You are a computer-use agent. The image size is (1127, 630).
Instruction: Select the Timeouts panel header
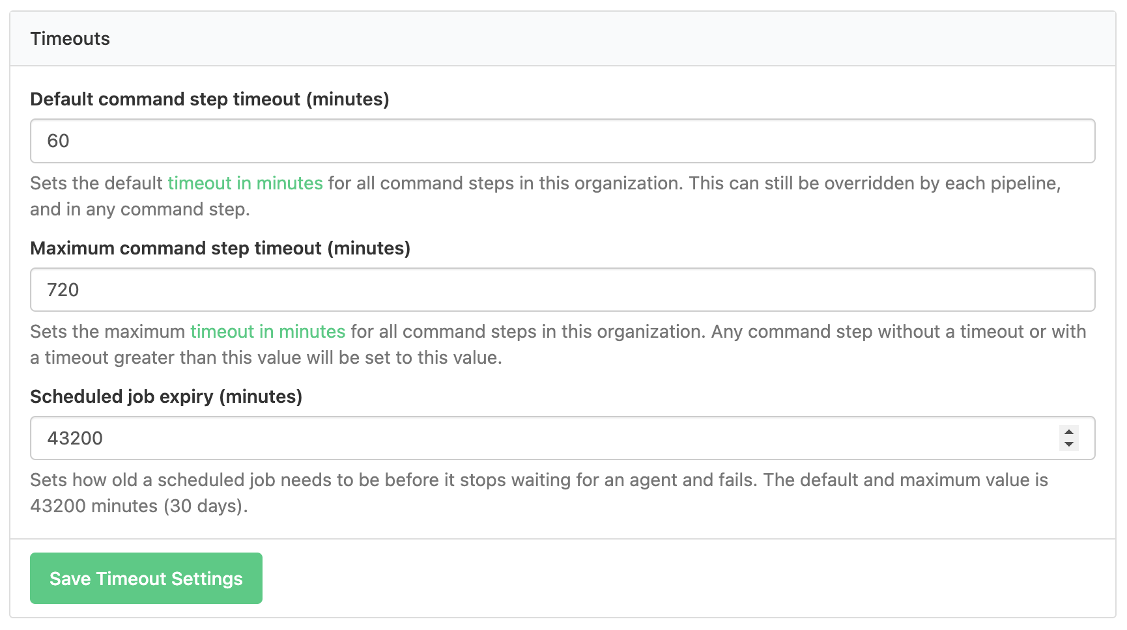tap(70, 38)
